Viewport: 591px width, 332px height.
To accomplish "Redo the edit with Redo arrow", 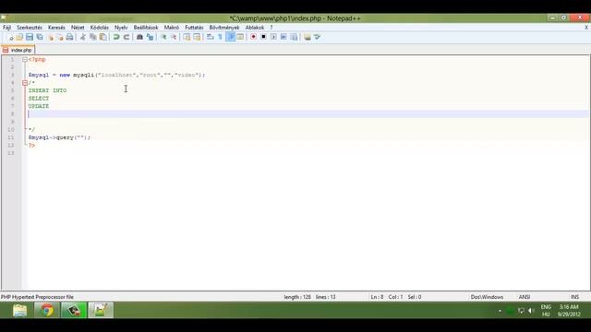I will pyautogui.click(x=127, y=37).
